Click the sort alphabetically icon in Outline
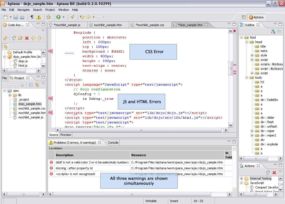The image size is (285, 204). [273, 32]
